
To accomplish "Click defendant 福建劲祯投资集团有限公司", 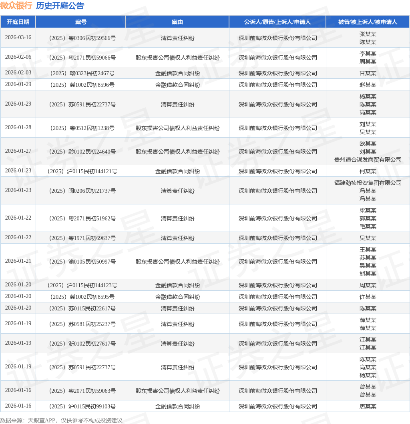I will (x=368, y=183).
